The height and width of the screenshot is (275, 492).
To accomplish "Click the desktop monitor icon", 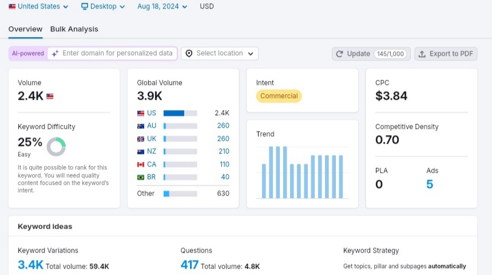I will pyautogui.click(x=85, y=6).
